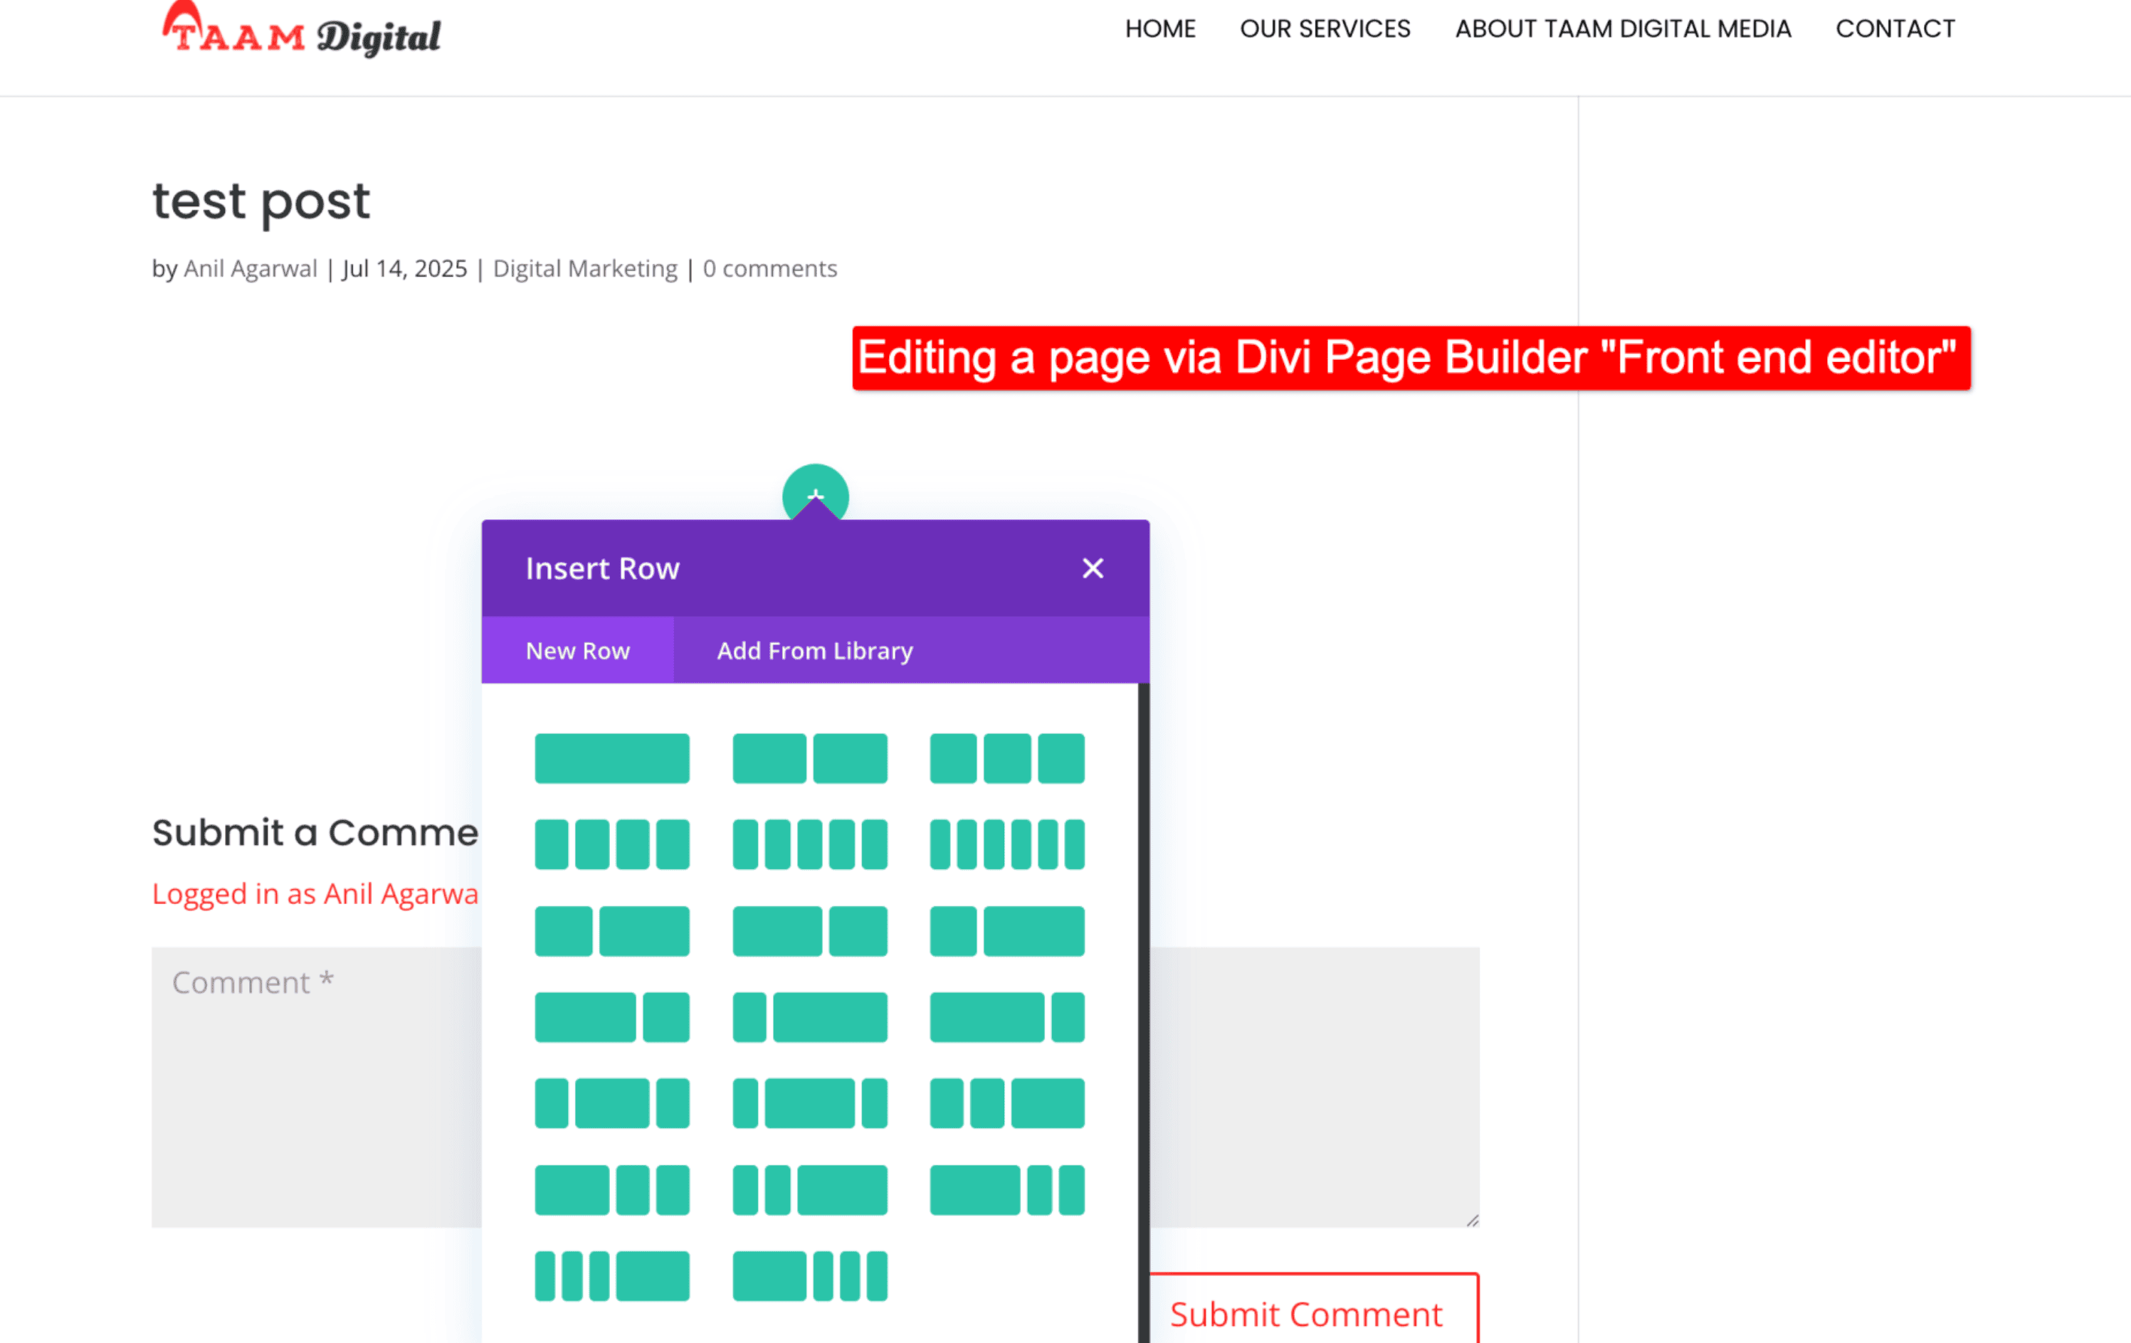Pick three narrow plus one wide column layout
This screenshot has height=1343, width=2131.
611,1275
